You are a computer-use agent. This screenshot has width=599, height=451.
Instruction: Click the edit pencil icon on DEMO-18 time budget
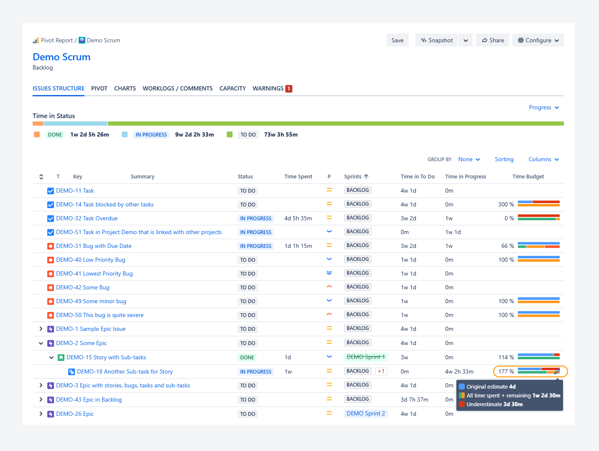pos(557,372)
